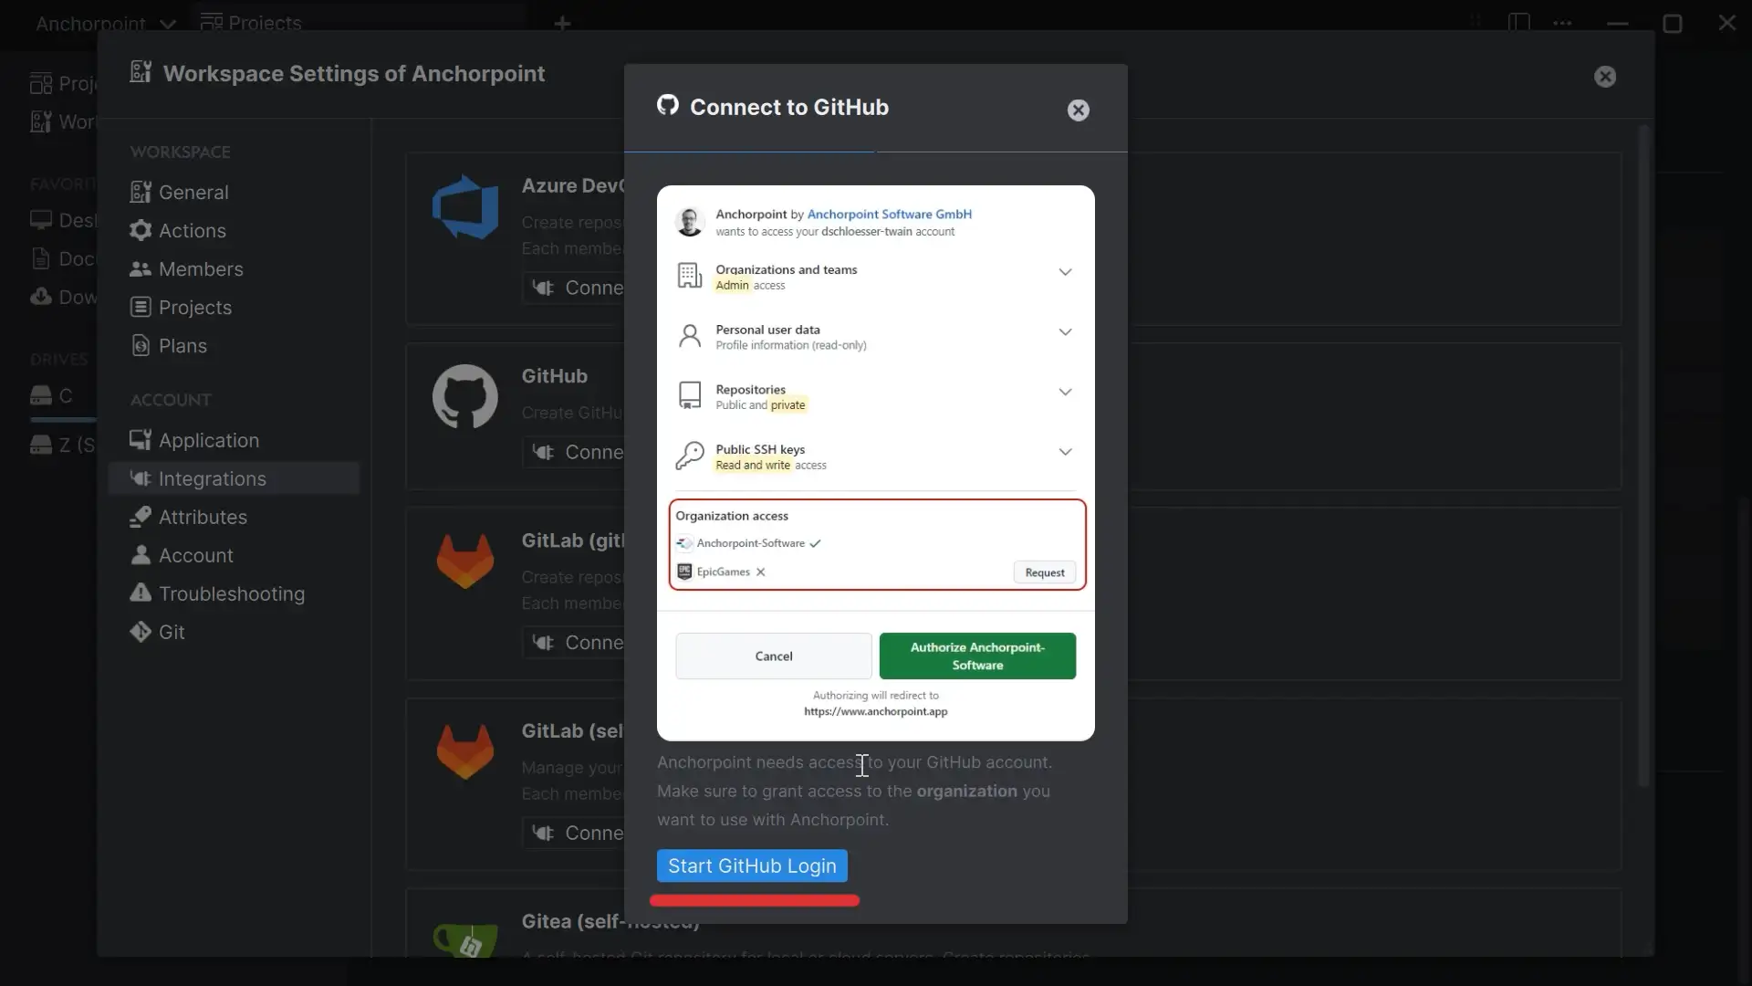The image size is (1752, 986).
Task: Click the Azure DevOps integration logo
Action: [465, 207]
